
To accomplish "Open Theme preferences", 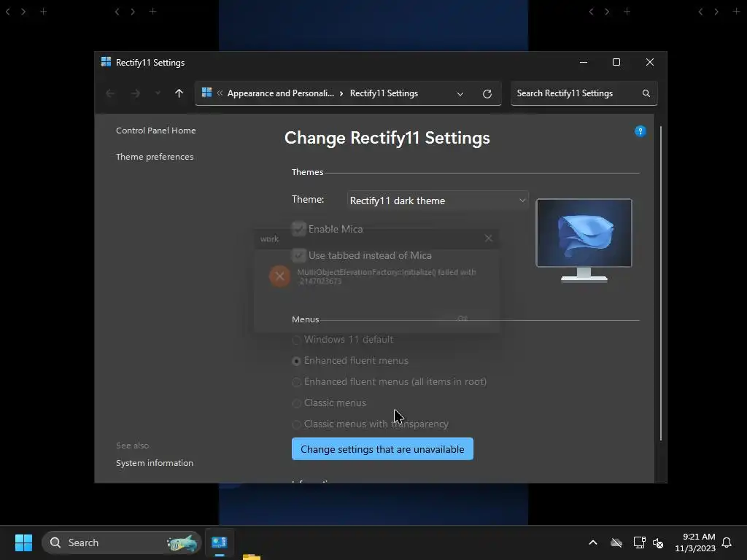I will (x=155, y=157).
